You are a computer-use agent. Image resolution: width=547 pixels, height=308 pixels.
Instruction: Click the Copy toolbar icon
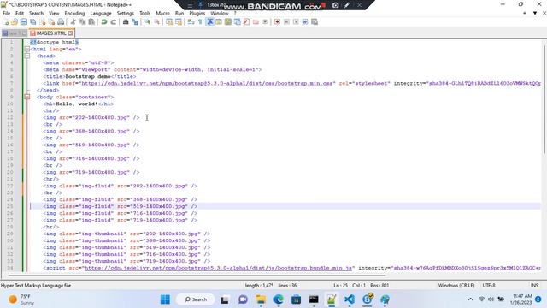click(82, 22)
